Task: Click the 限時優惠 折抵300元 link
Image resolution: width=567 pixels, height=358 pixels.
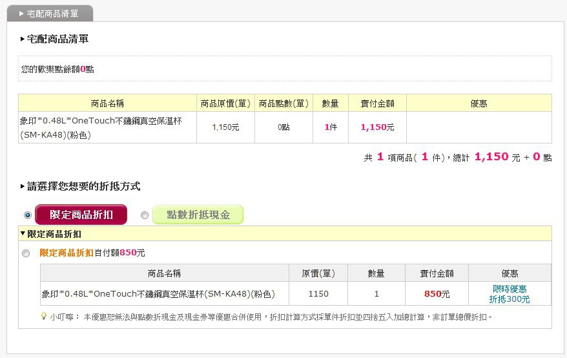Action: 510,294
